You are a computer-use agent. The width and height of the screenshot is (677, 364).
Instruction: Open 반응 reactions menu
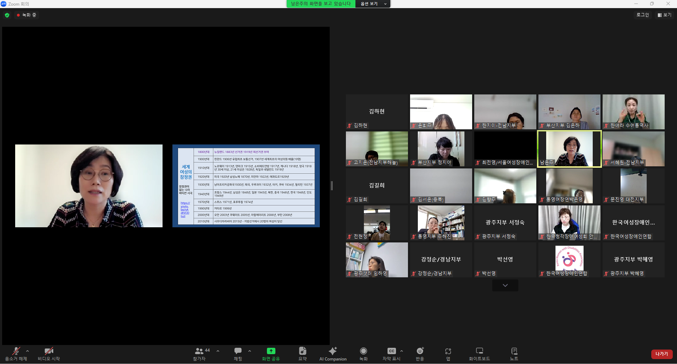pos(420,354)
